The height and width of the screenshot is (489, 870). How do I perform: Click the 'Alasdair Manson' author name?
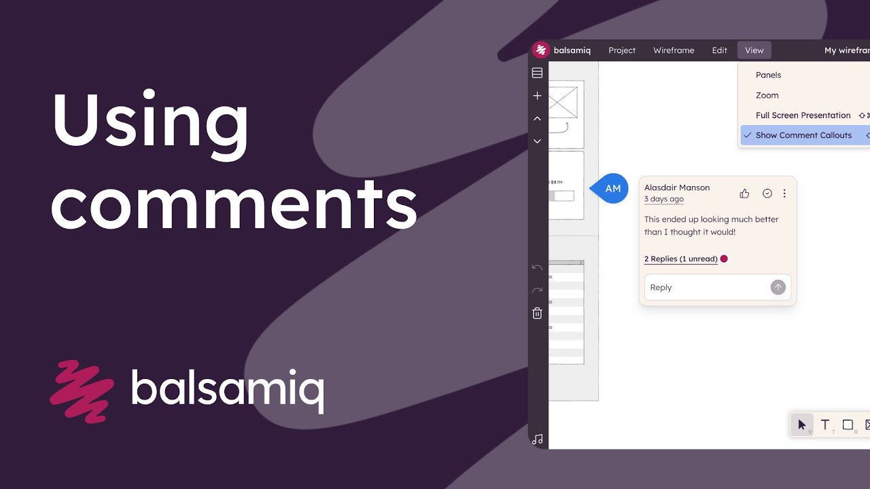(677, 187)
